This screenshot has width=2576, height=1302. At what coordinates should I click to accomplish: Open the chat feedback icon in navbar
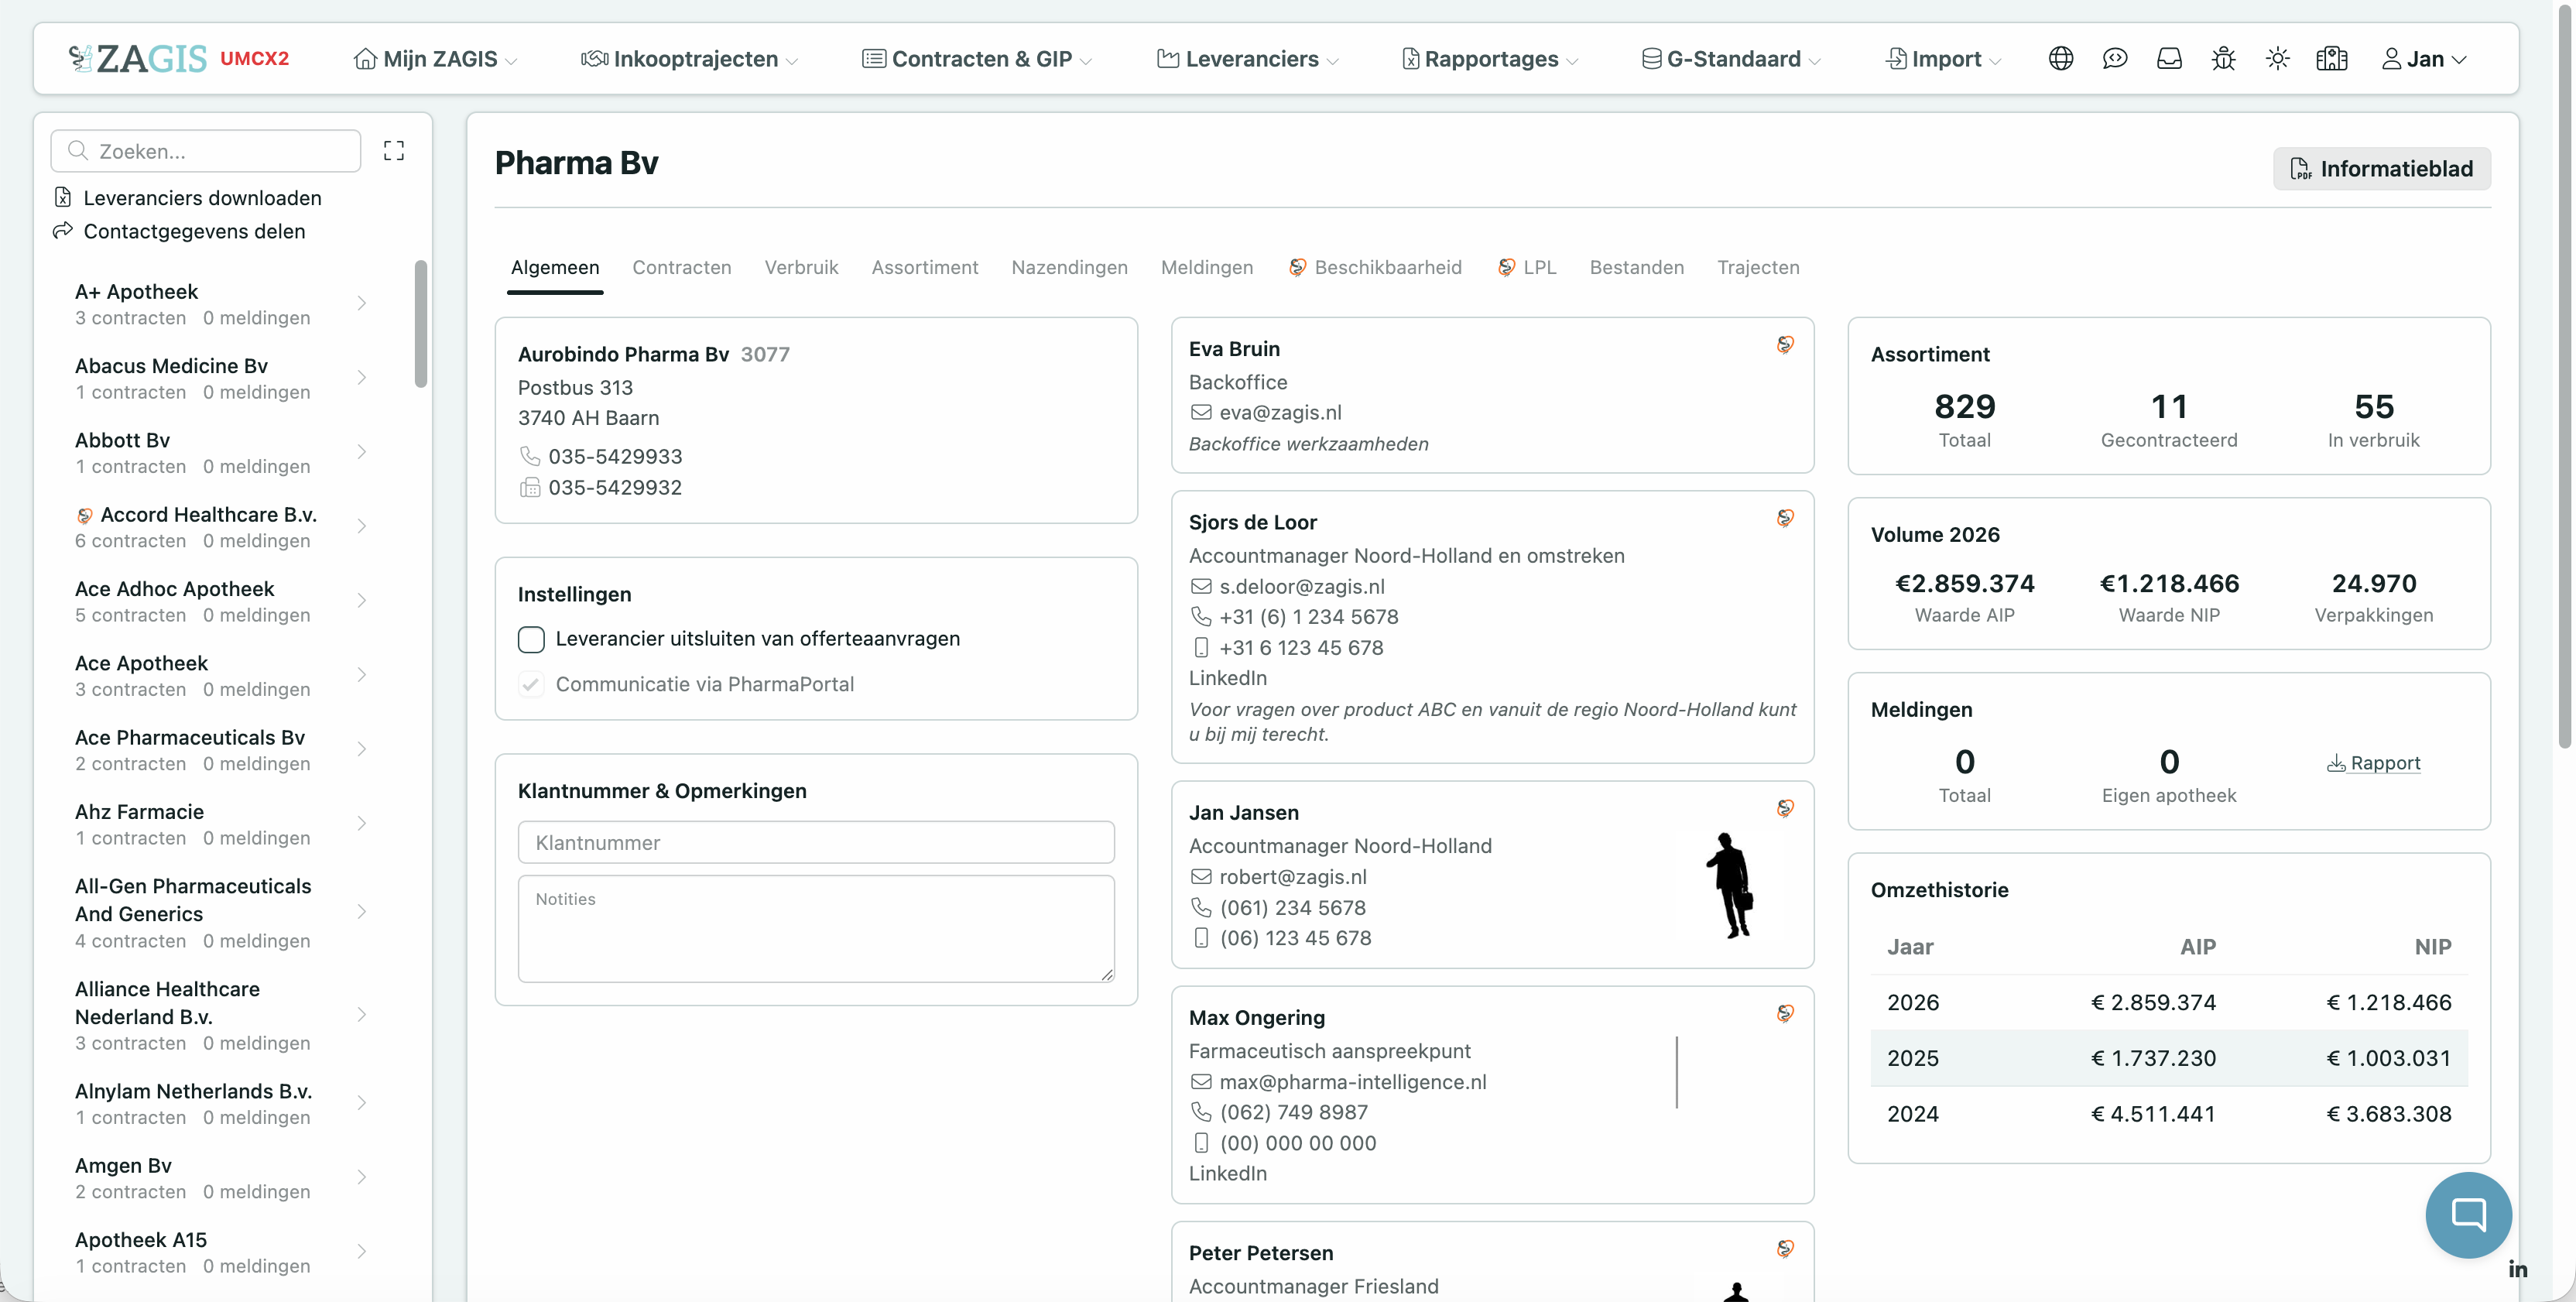pos(2114,59)
